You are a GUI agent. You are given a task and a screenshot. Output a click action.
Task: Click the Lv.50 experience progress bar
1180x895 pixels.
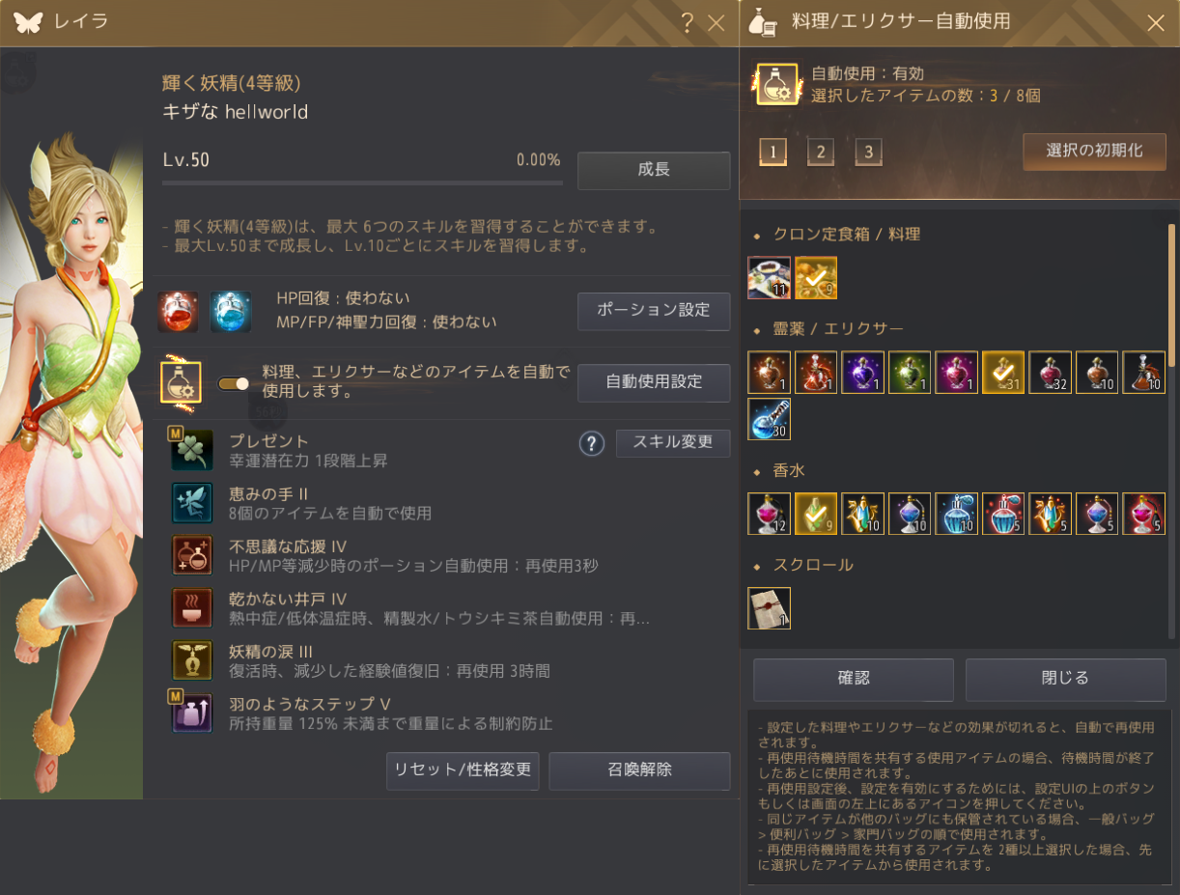point(362,182)
